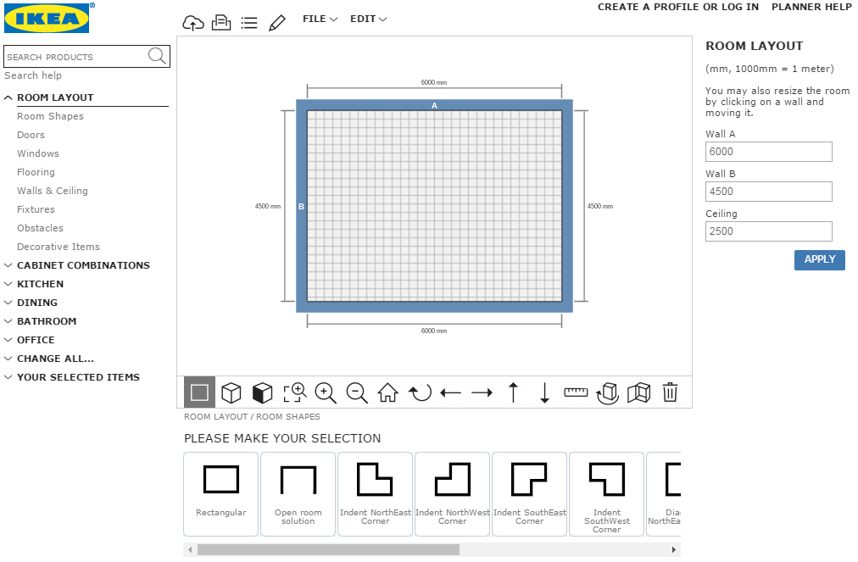Pan view up with the up arrow
Viewport: 858px width, 562px height.
point(513,392)
